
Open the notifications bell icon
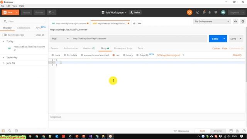tap(210, 12)
